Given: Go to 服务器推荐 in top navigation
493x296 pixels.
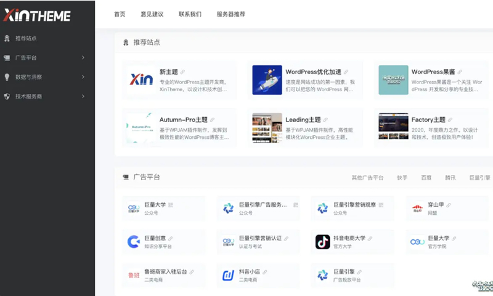Looking at the screenshot, I should tap(230, 14).
